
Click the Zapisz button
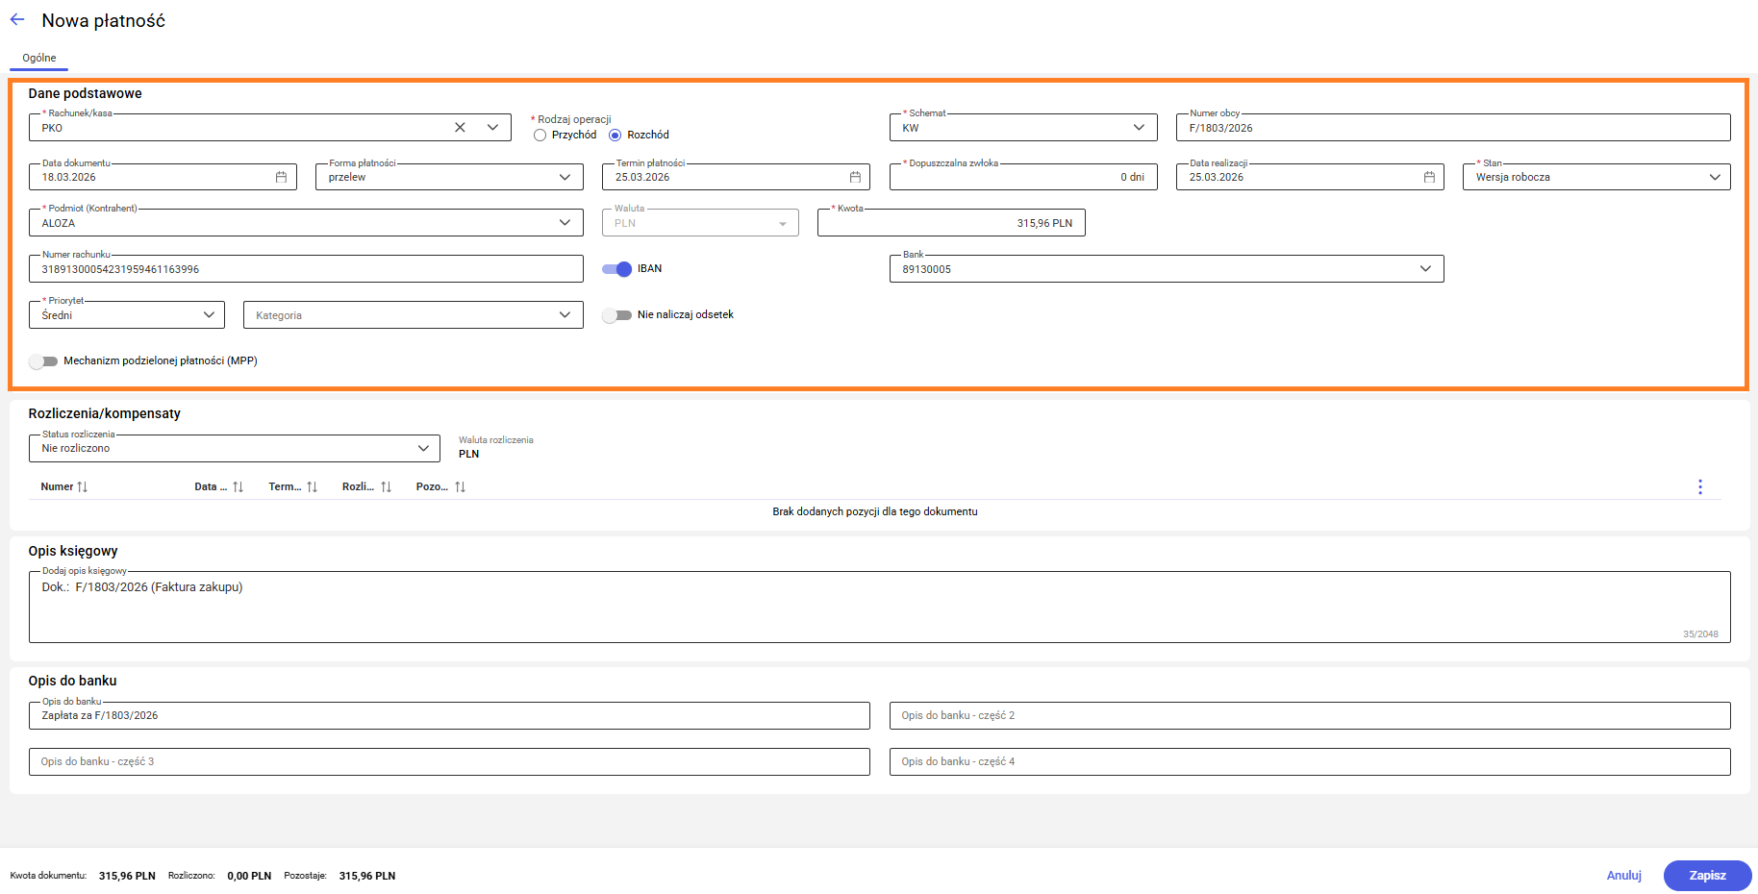click(1707, 876)
